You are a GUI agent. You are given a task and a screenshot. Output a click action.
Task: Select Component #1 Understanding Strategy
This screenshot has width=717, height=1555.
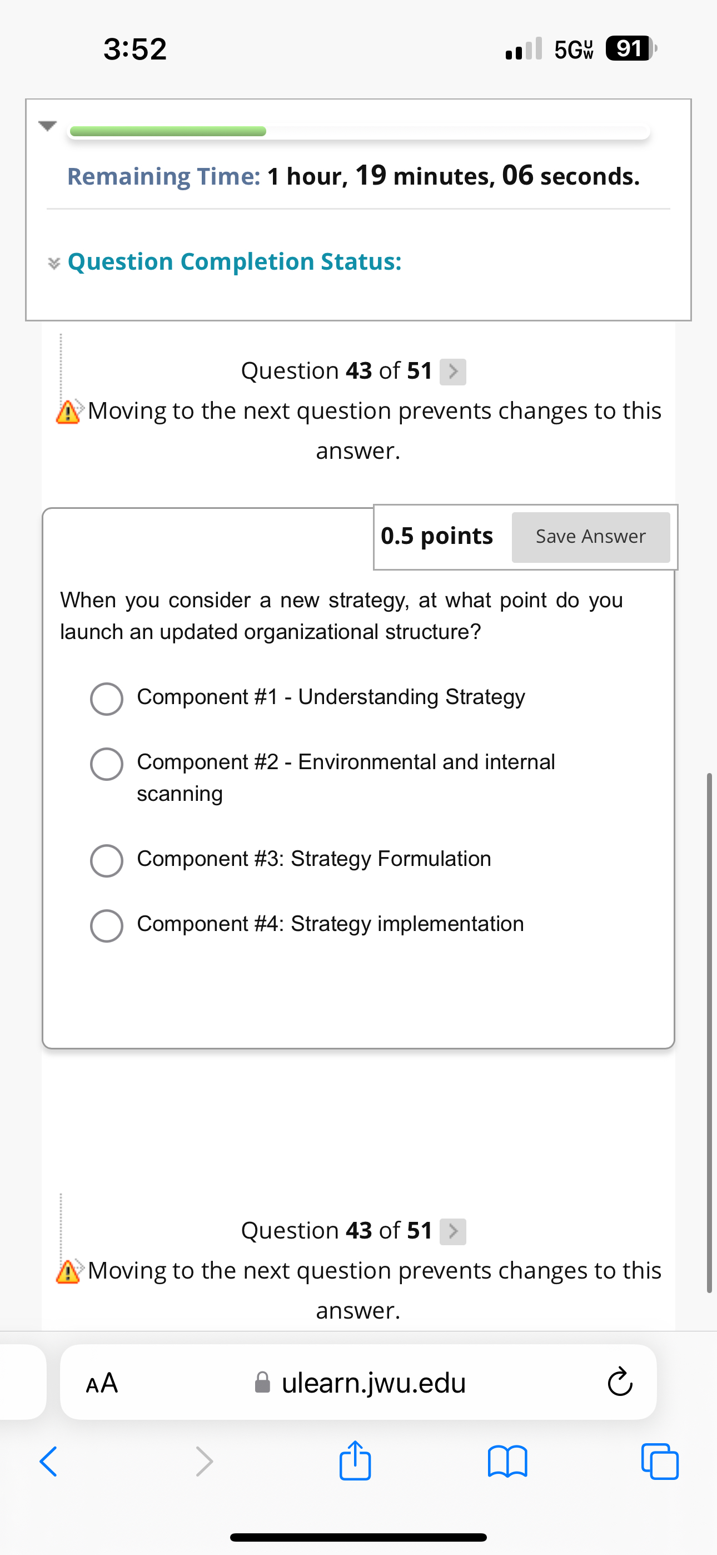[x=107, y=699]
